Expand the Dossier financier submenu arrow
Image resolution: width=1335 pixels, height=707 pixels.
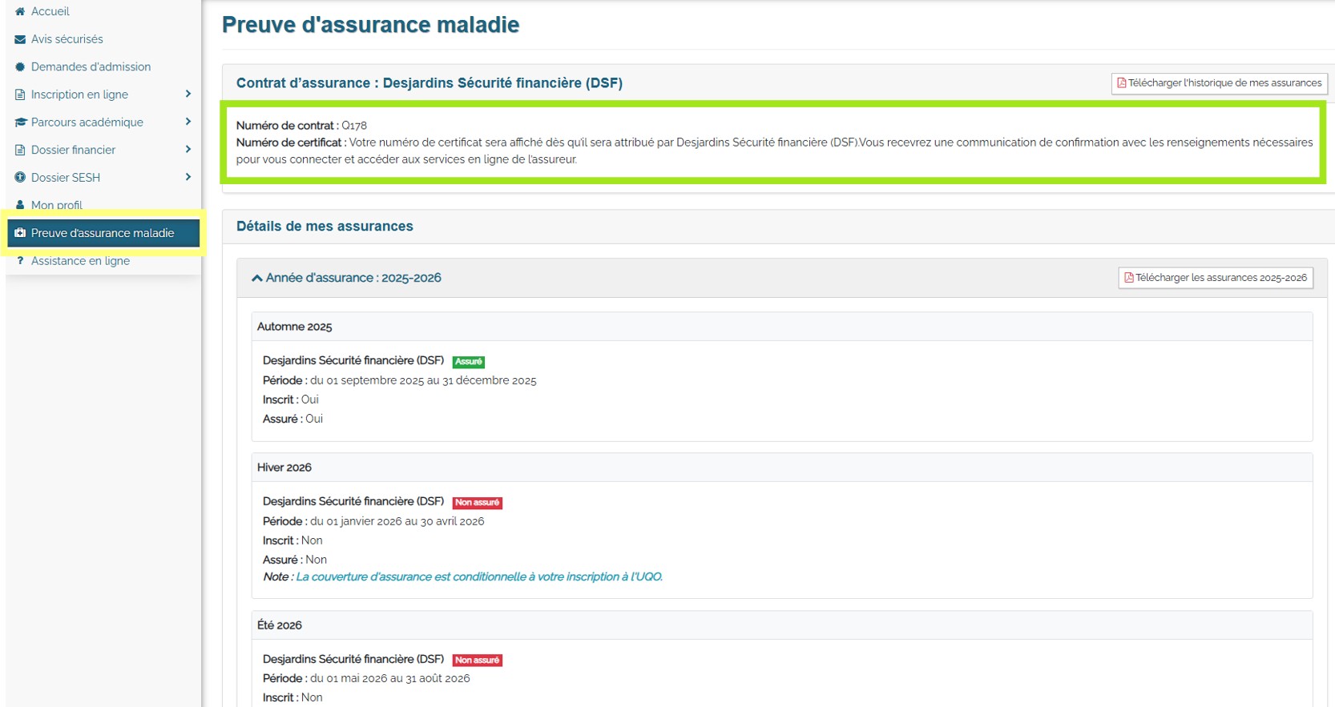(188, 150)
